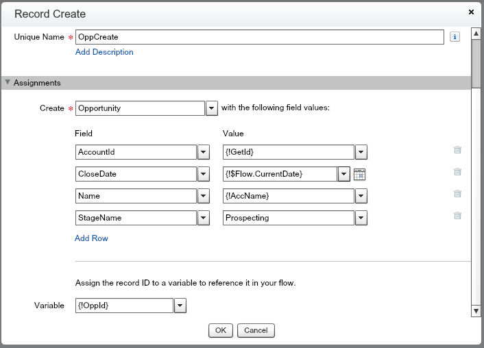Viewport: 484px width, 348px height.
Task: Delete the CloseDate field row
Action: [457, 172]
